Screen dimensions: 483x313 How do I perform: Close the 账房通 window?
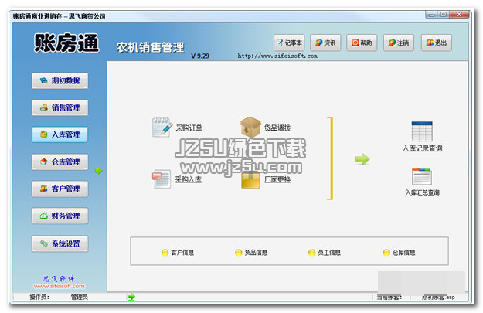click(x=459, y=15)
